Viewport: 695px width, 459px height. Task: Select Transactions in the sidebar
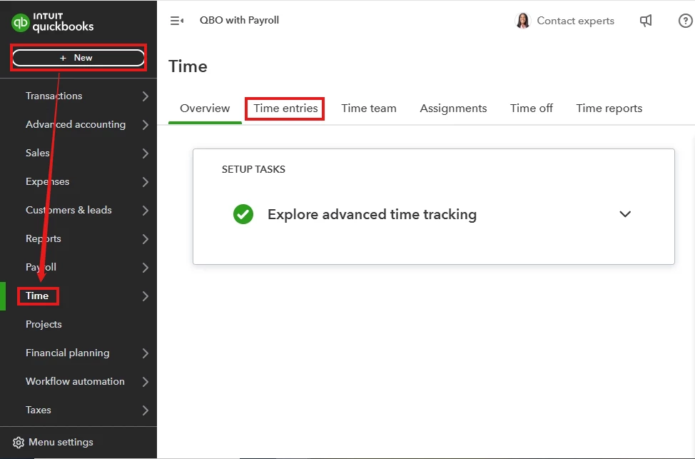pos(54,96)
